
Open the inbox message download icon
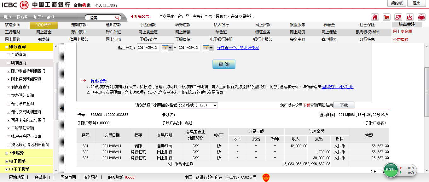point(410,17)
